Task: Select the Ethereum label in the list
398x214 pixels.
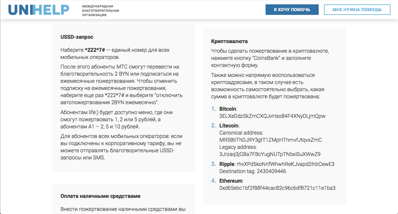Action: (x=231, y=181)
